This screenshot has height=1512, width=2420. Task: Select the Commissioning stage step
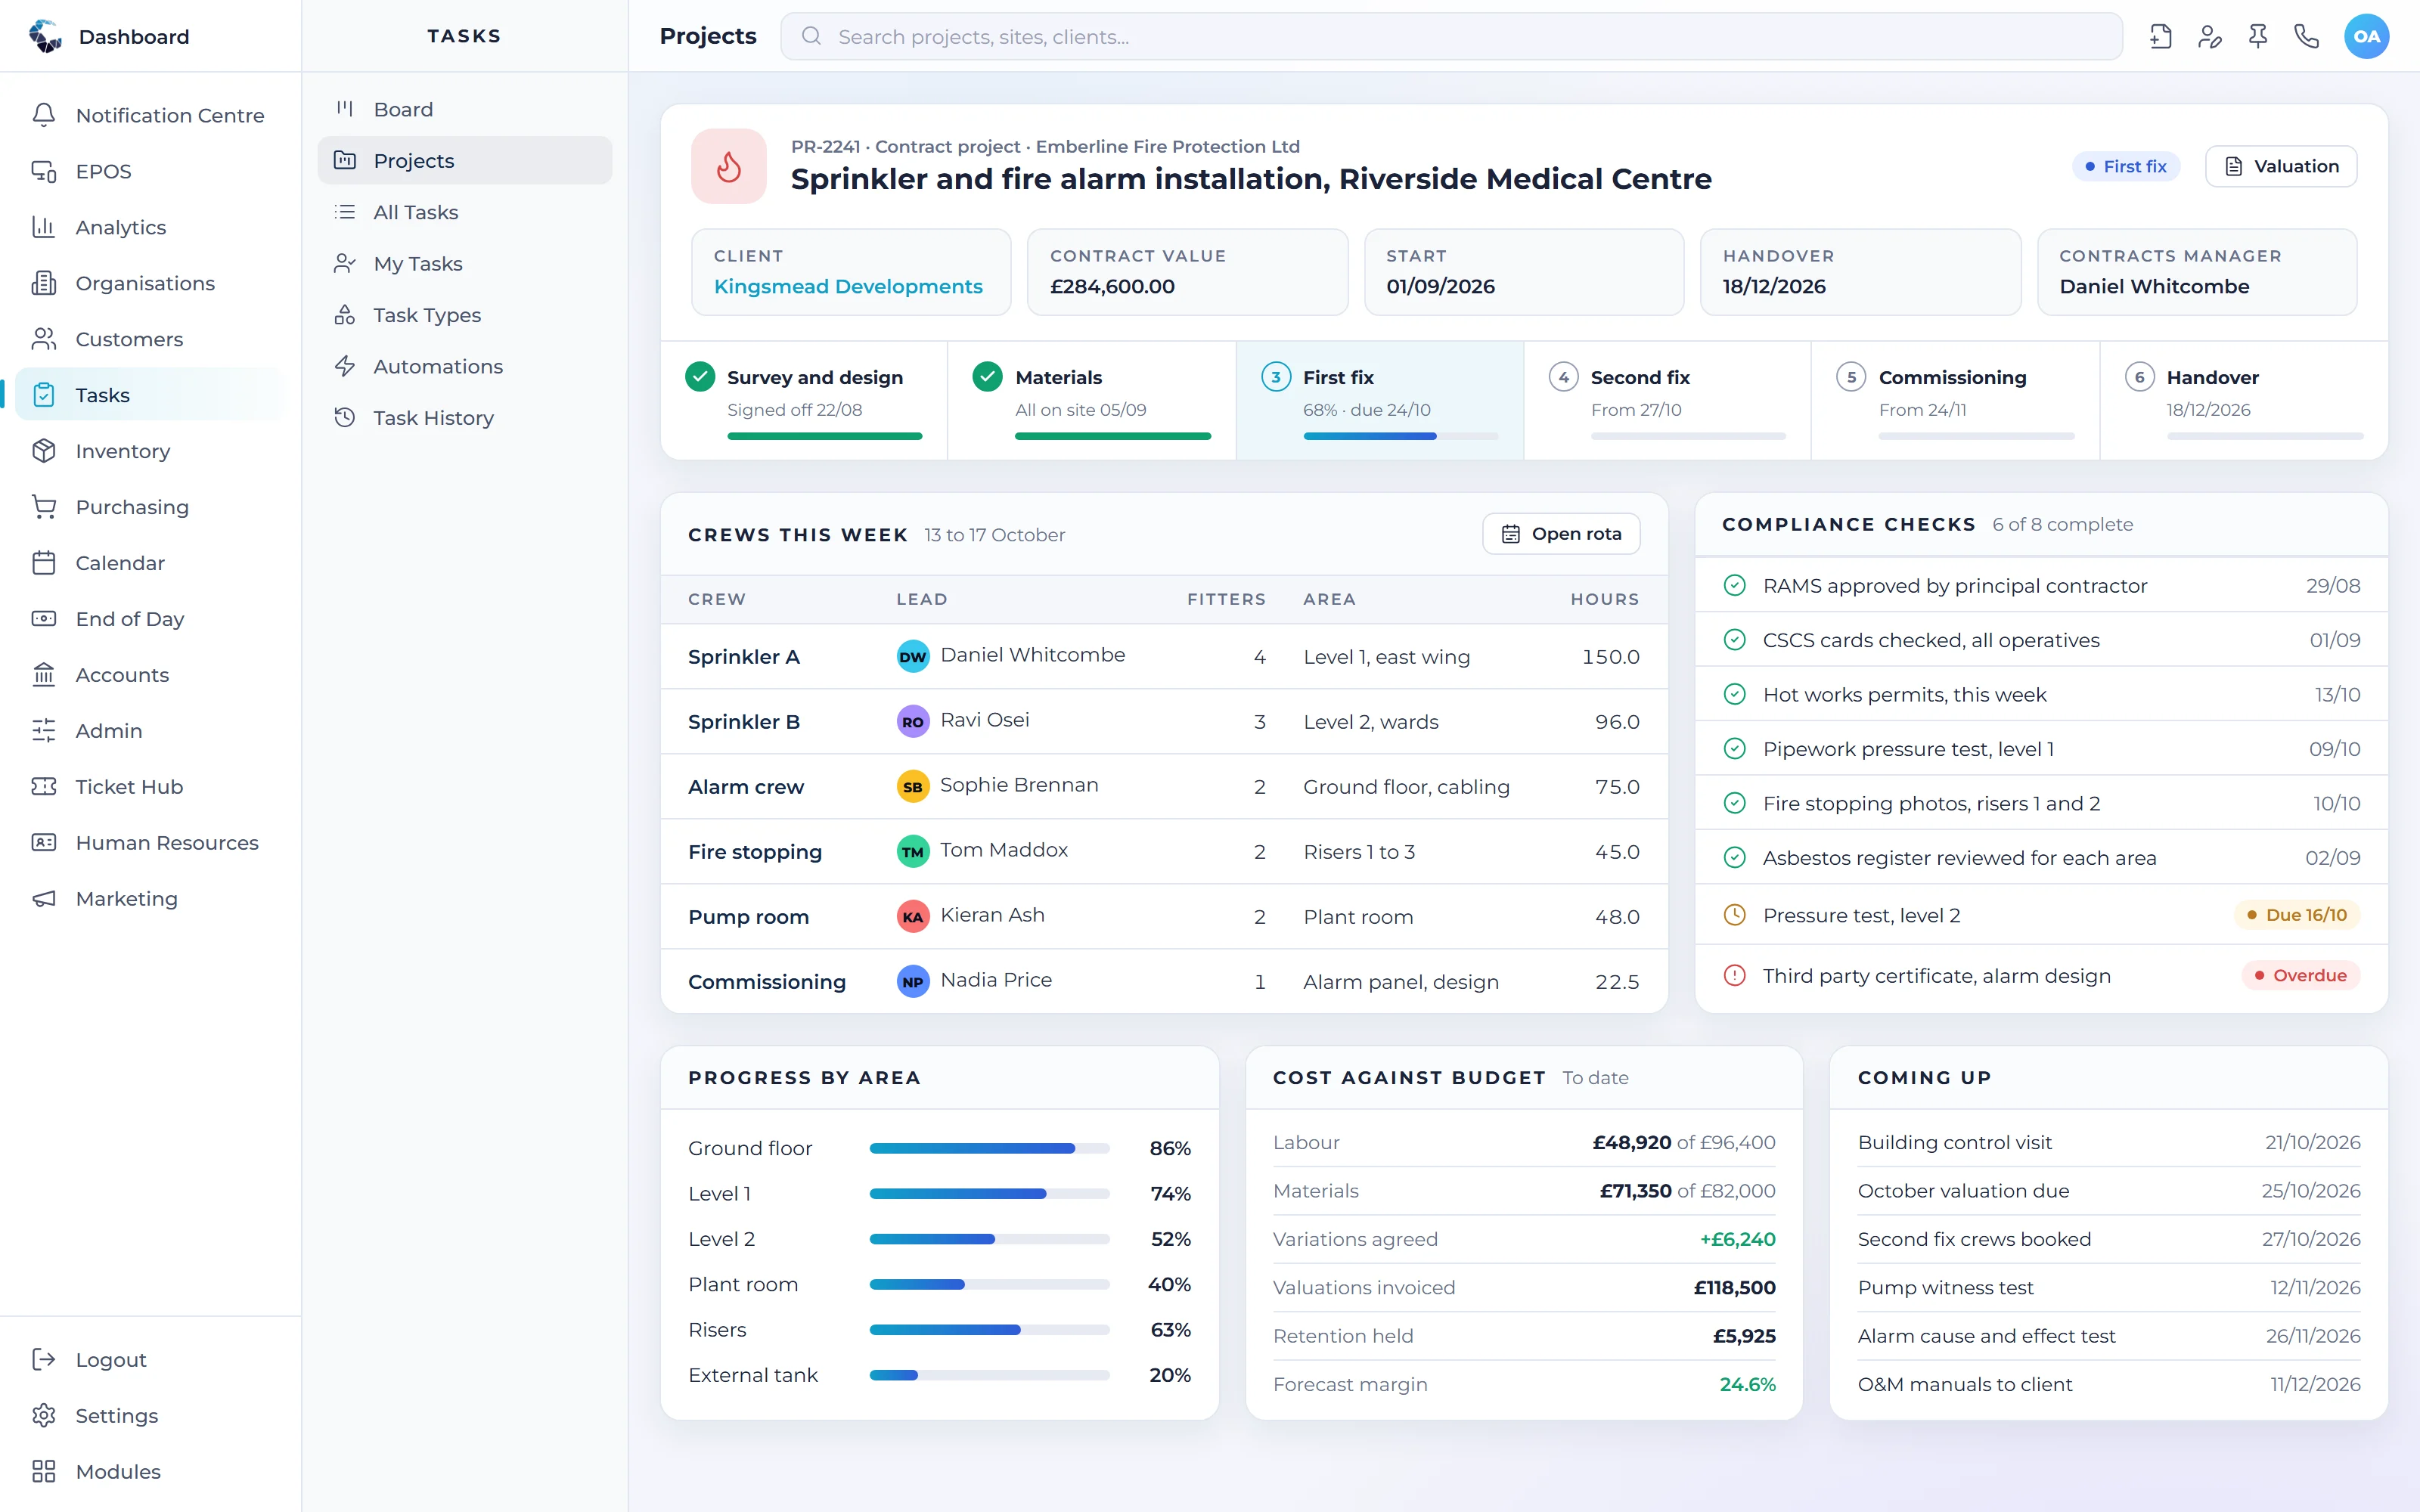tap(1955, 401)
